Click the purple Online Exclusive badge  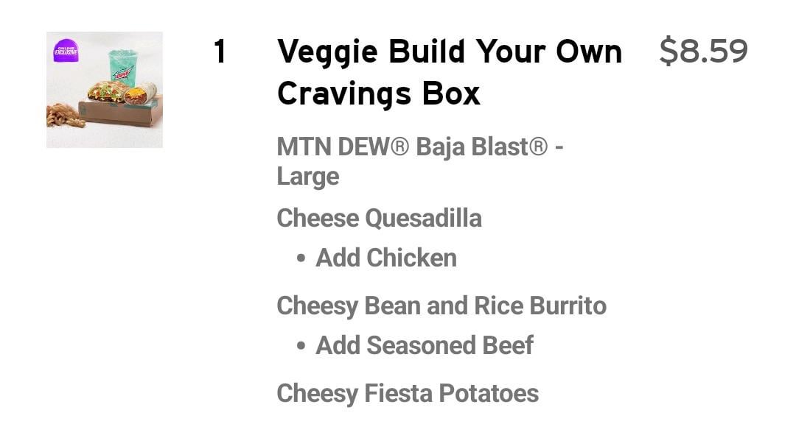click(66, 51)
